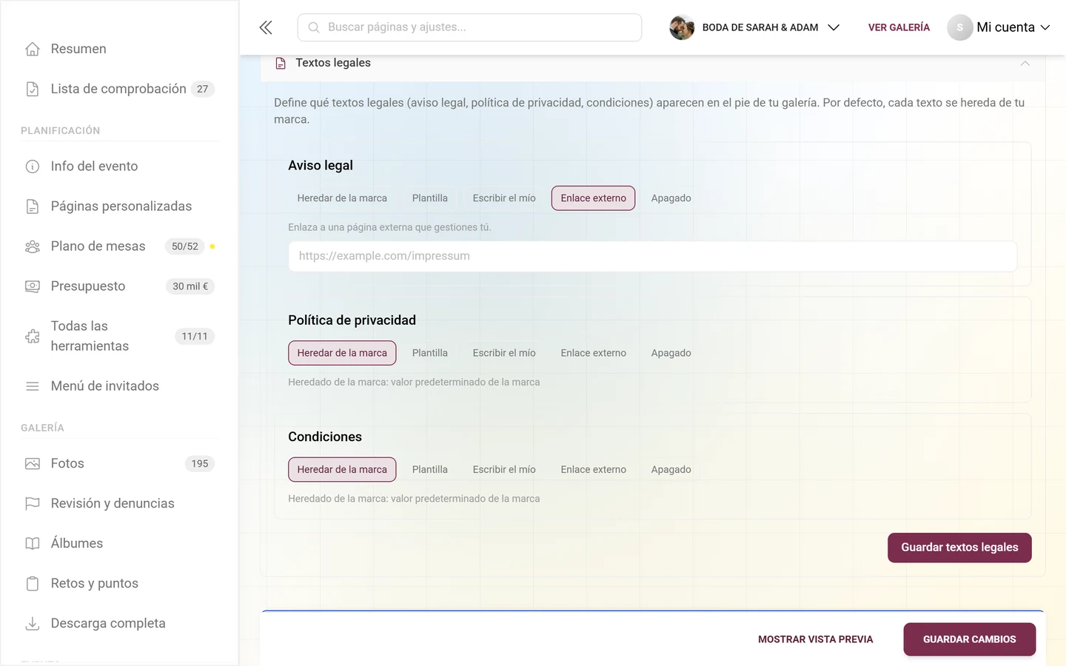The image size is (1066, 666).
Task: Click the Presupuesto money icon
Action: (33, 286)
